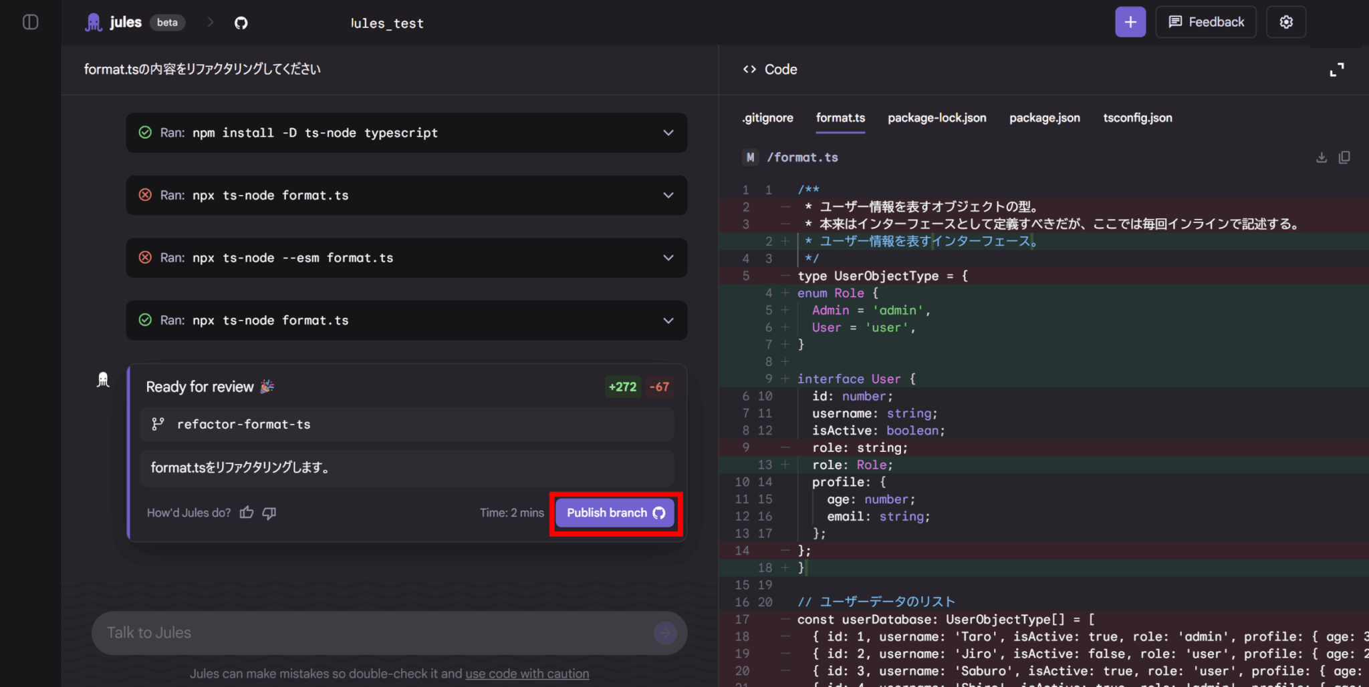Switch to the package.json tab
This screenshot has height=687, width=1369.
[1045, 118]
